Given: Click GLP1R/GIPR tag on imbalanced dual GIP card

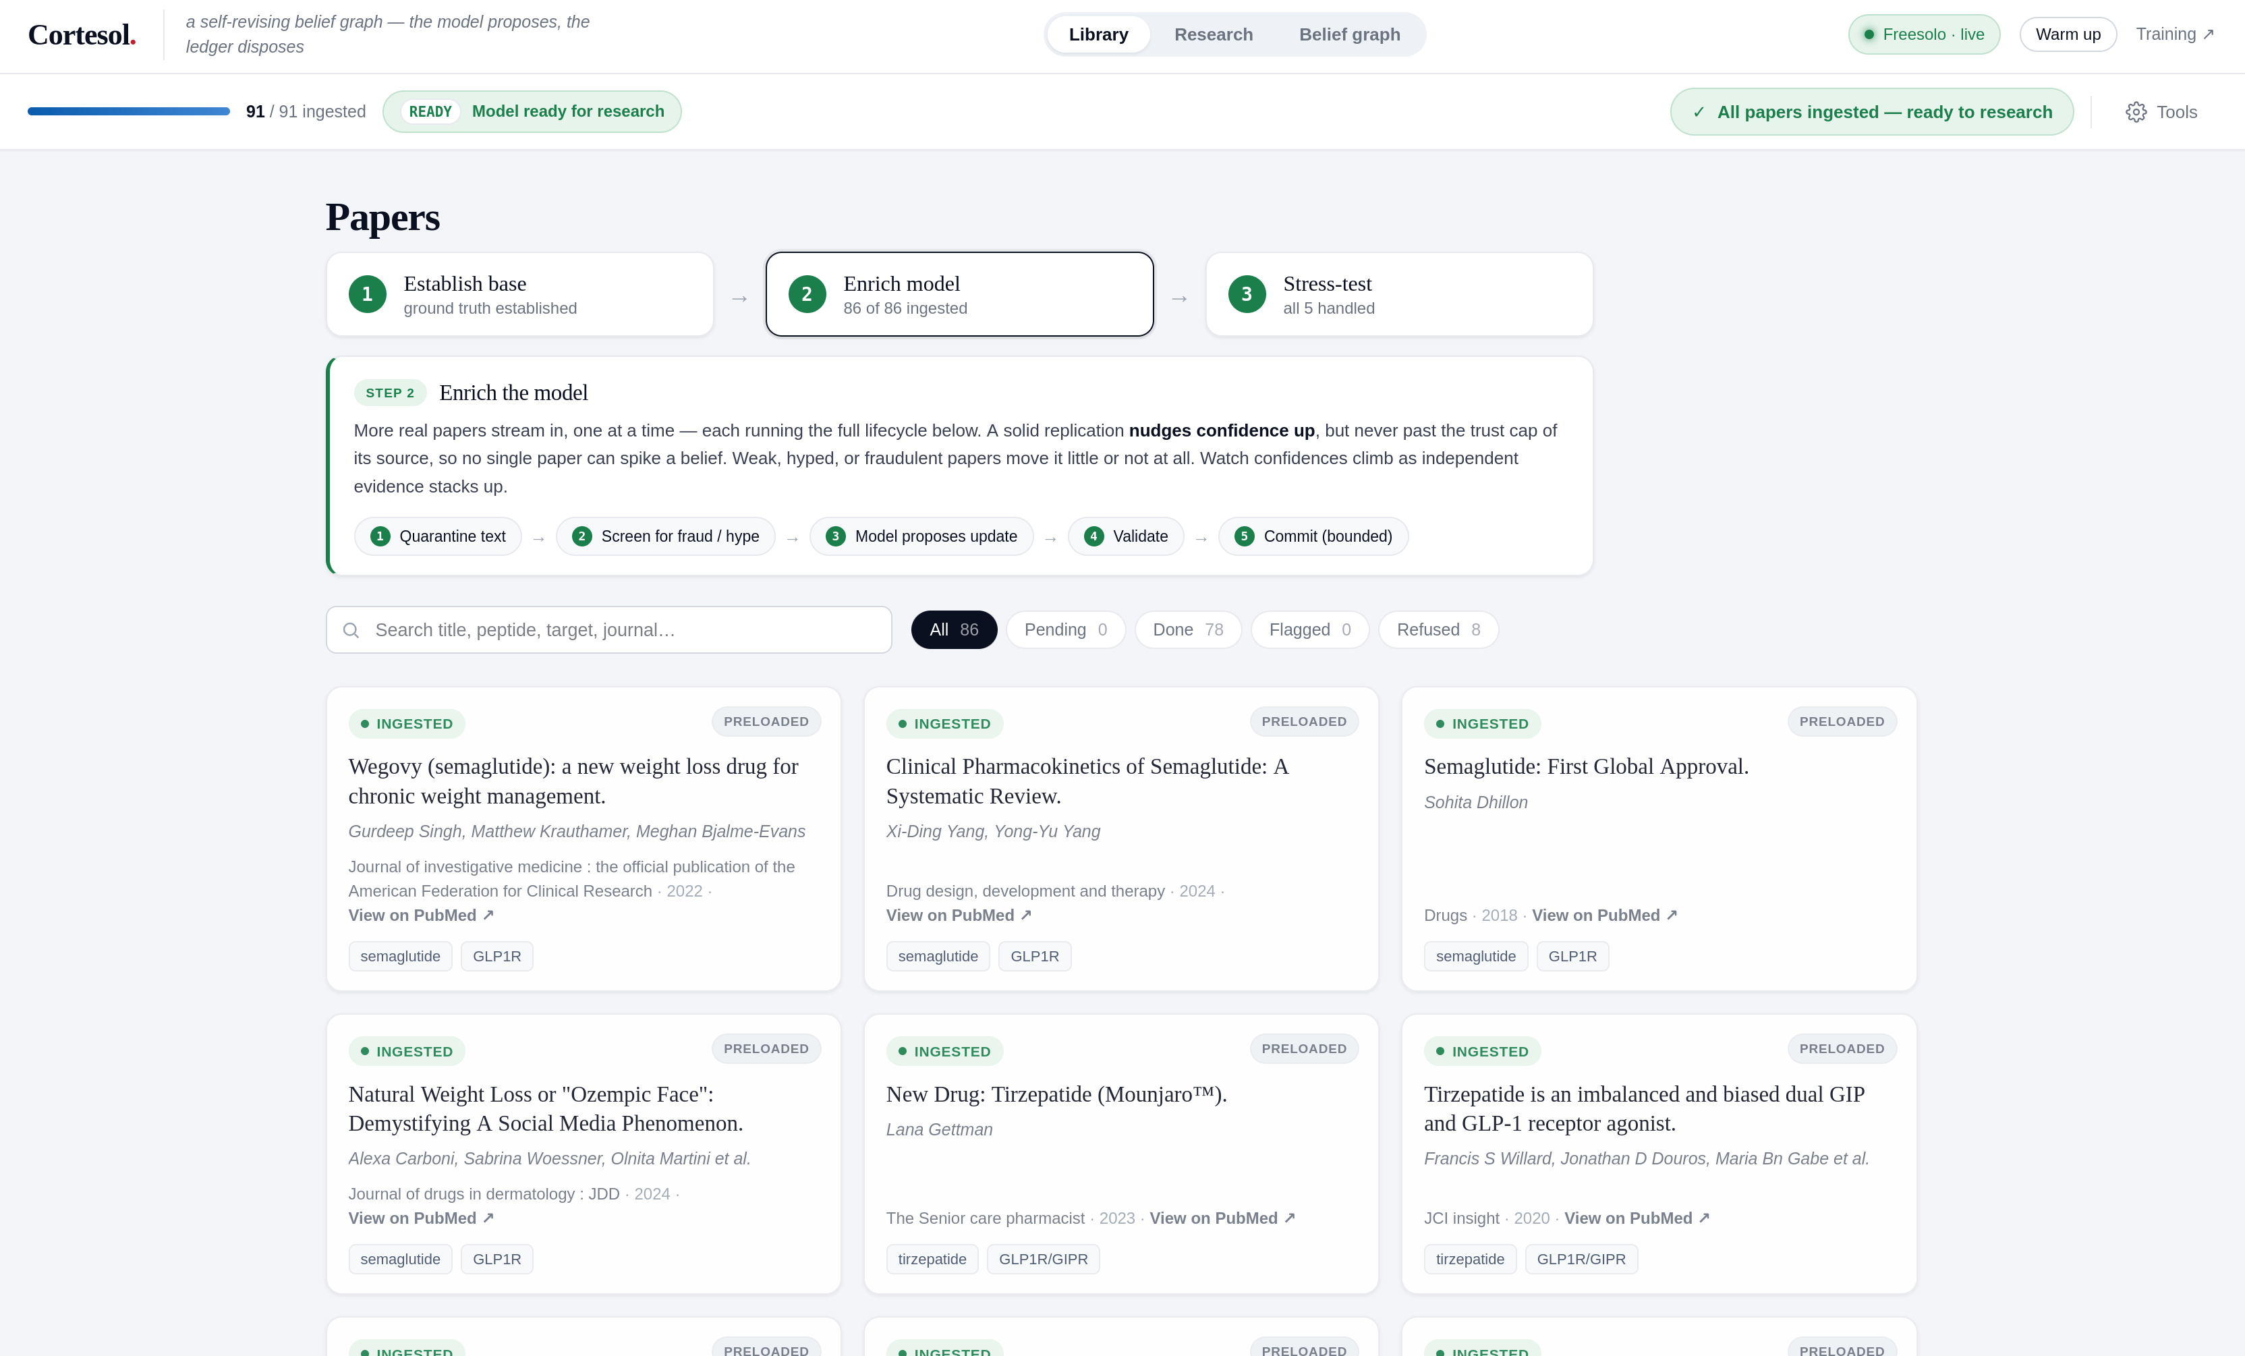Looking at the screenshot, I should pos(1581,1260).
